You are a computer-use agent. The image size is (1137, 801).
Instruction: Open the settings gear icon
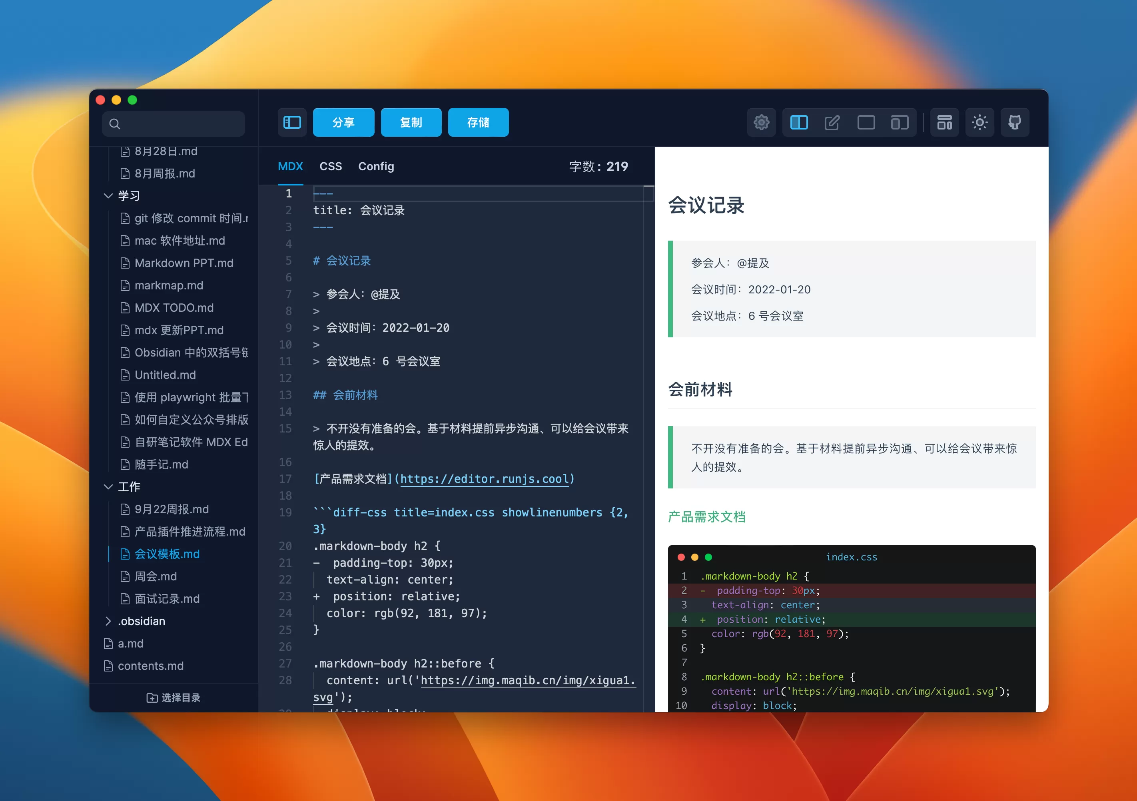point(762,122)
